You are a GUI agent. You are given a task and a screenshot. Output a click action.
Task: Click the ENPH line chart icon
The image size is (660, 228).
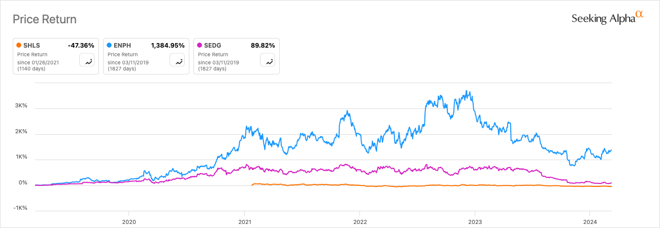[179, 61]
